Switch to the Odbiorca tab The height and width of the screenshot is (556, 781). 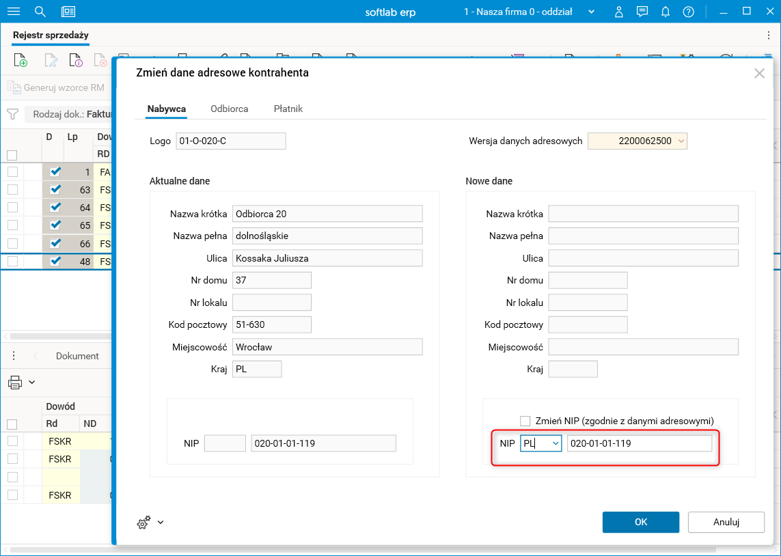pos(229,109)
